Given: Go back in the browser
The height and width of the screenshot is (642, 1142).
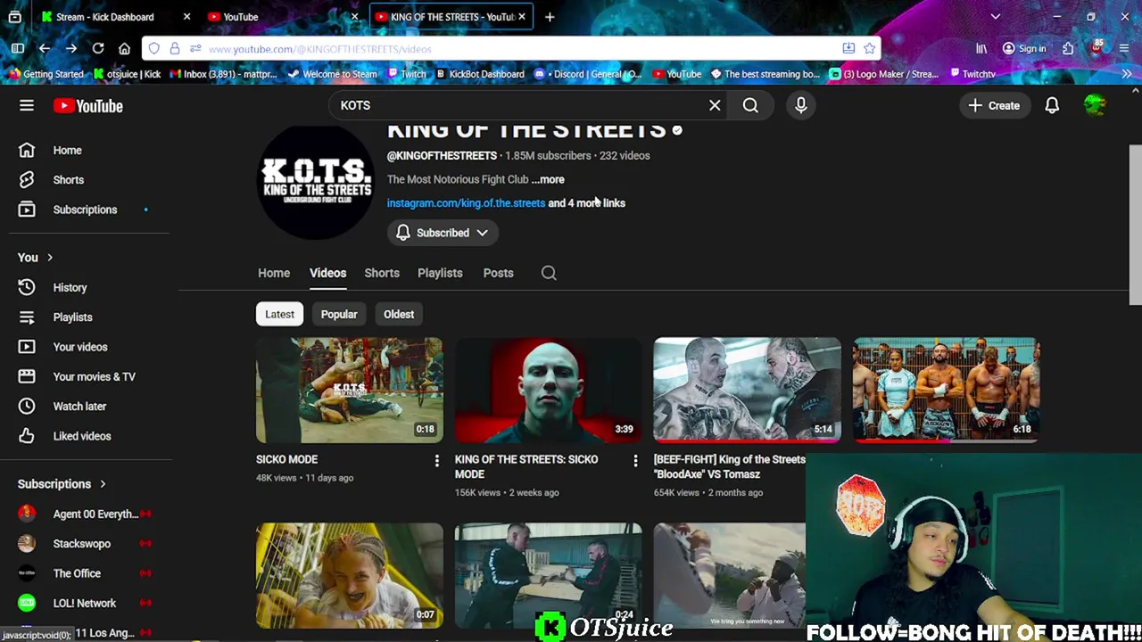Looking at the screenshot, I should [45, 48].
